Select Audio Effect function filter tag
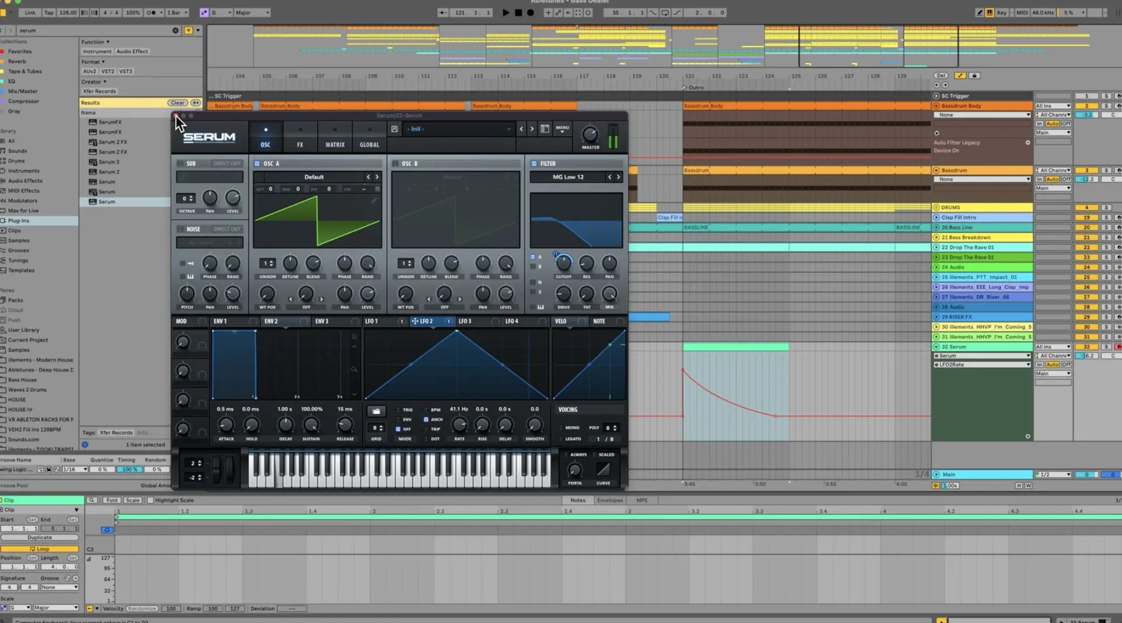The height and width of the screenshot is (623, 1122). pyautogui.click(x=132, y=51)
